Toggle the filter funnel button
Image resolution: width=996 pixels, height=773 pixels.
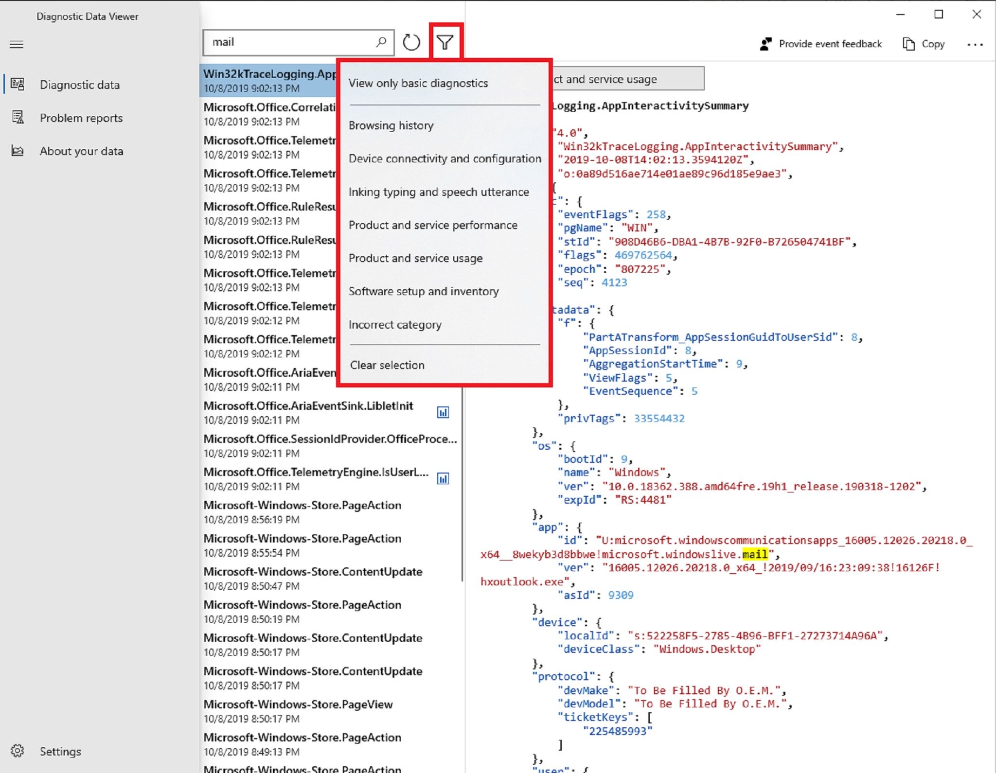[x=445, y=42]
